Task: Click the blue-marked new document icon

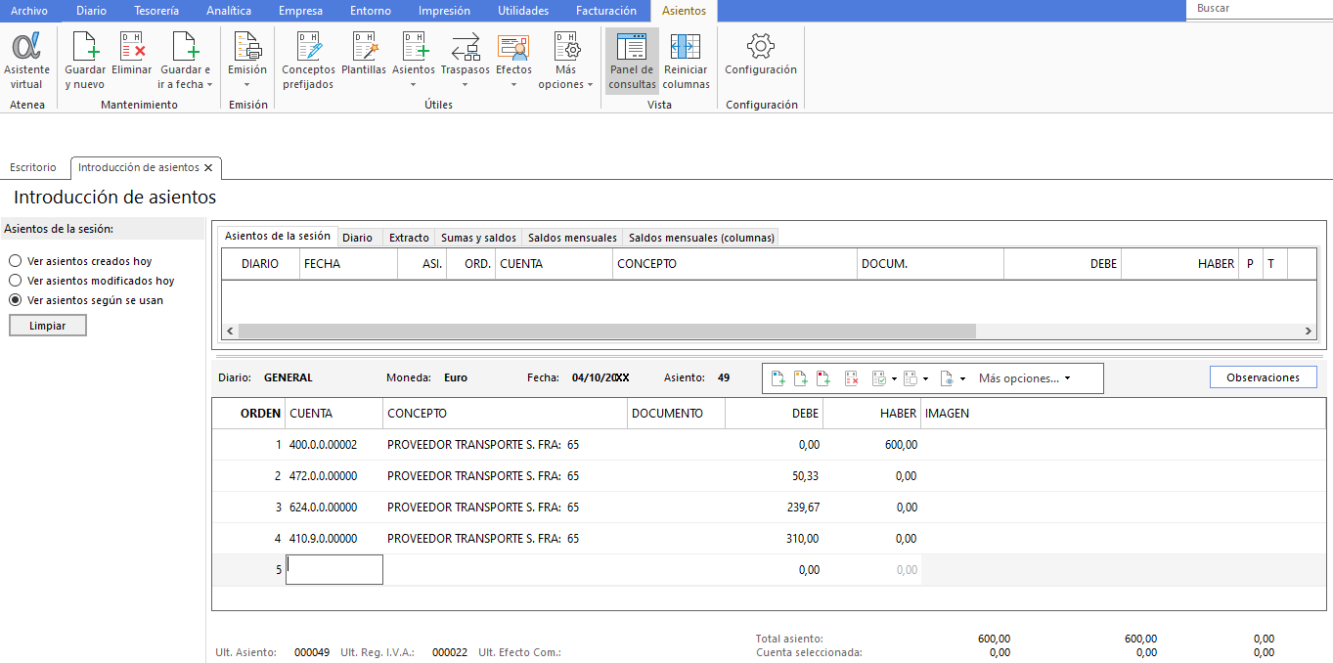Action: (778, 378)
